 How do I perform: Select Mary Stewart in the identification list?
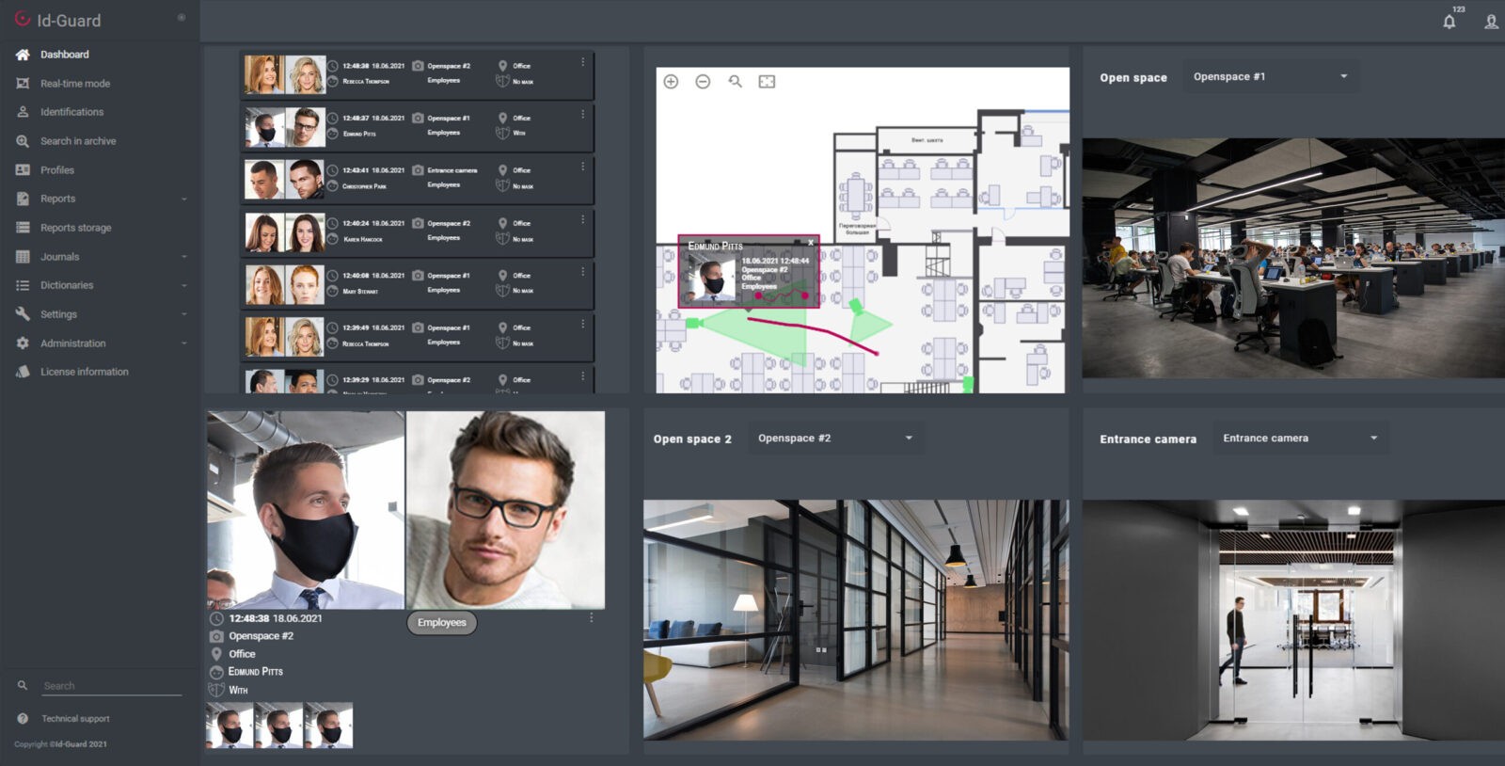tap(417, 284)
